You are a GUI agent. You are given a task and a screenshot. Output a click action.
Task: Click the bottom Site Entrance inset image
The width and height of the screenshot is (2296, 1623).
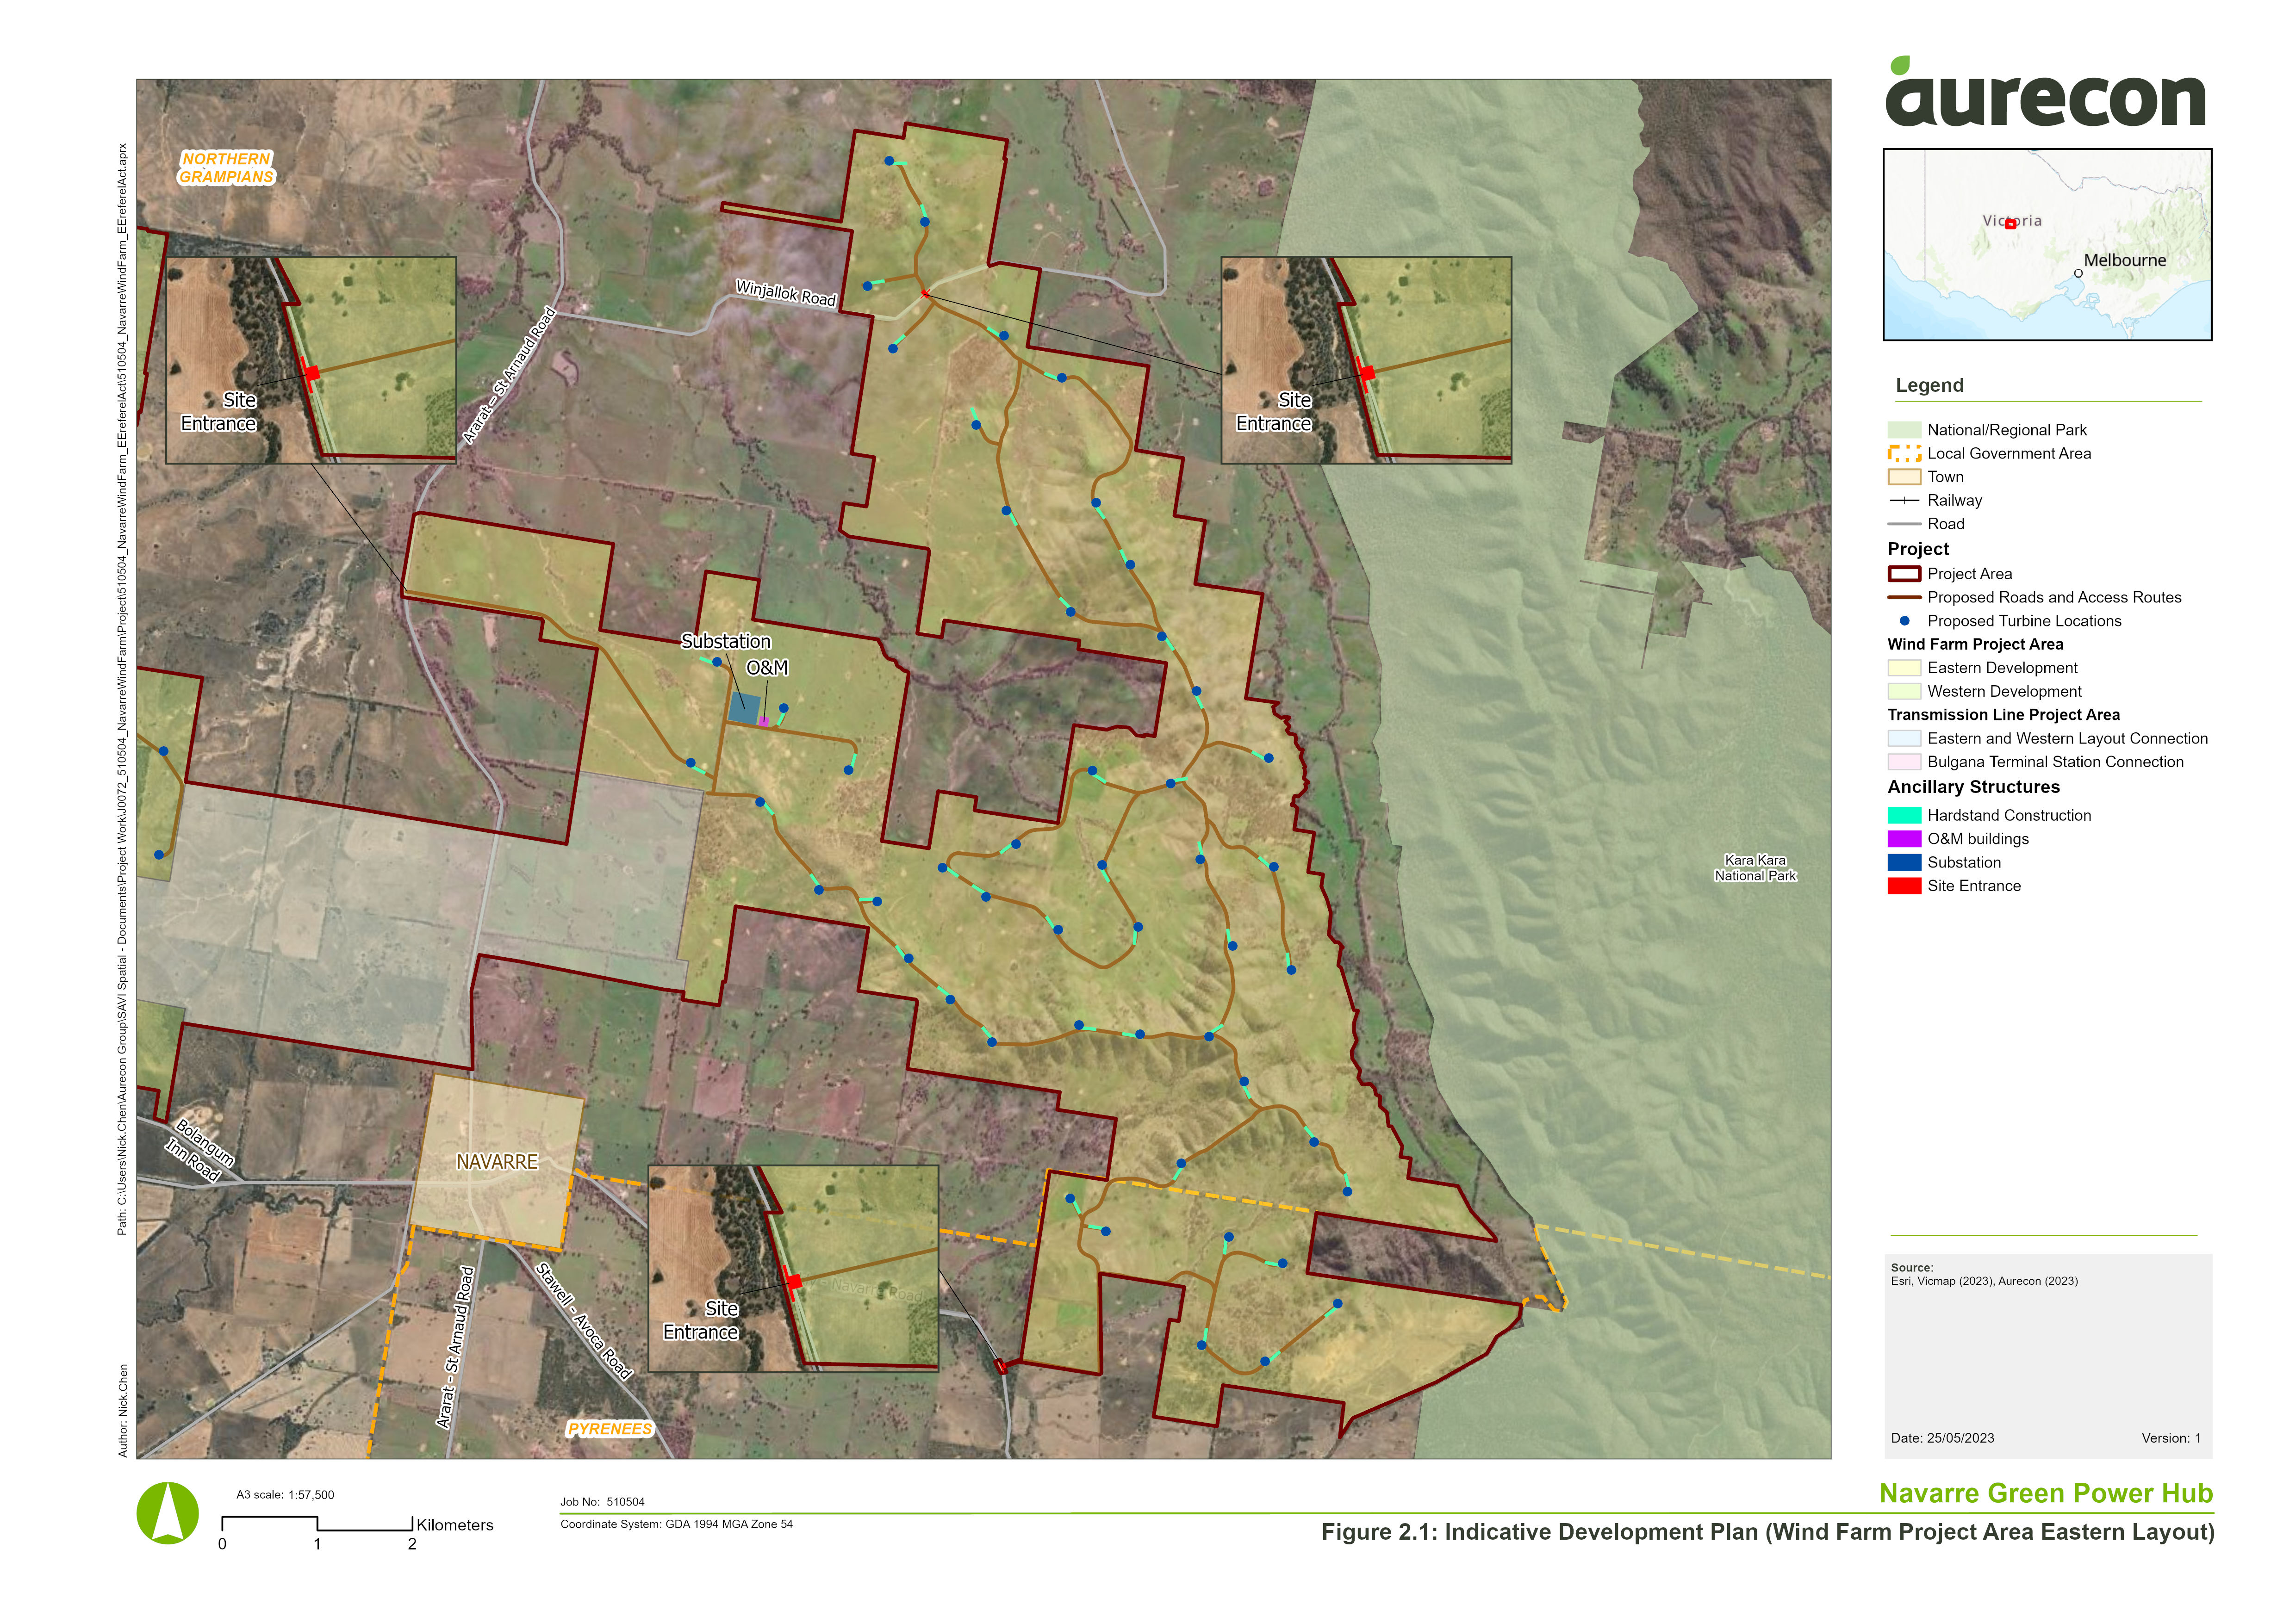pyautogui.click(x=793, y=1268)
